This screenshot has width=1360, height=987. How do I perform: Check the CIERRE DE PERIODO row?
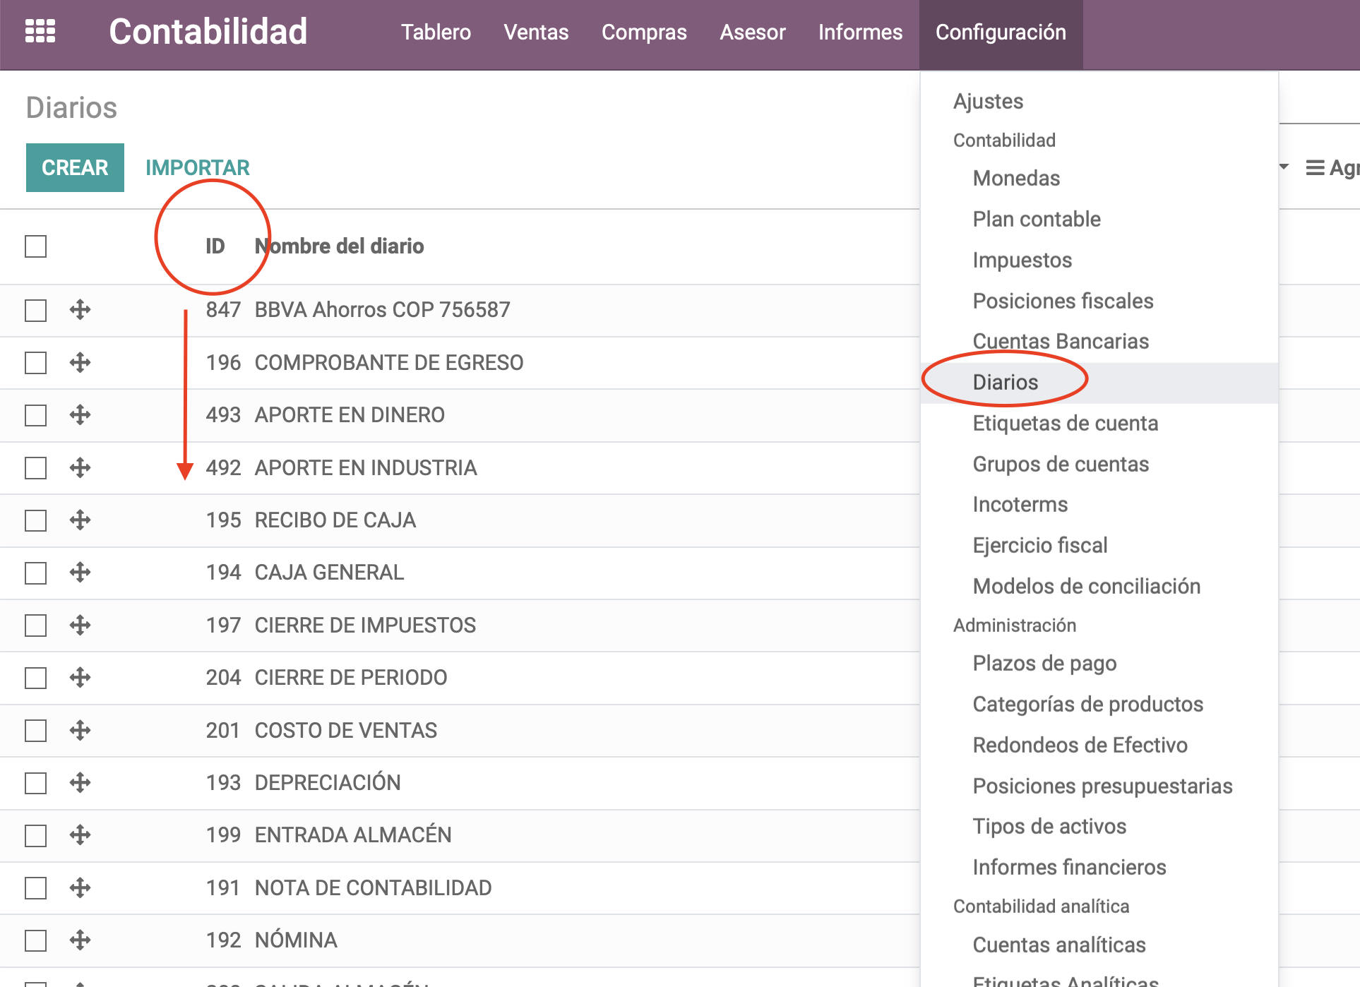(x=35, y=678)
